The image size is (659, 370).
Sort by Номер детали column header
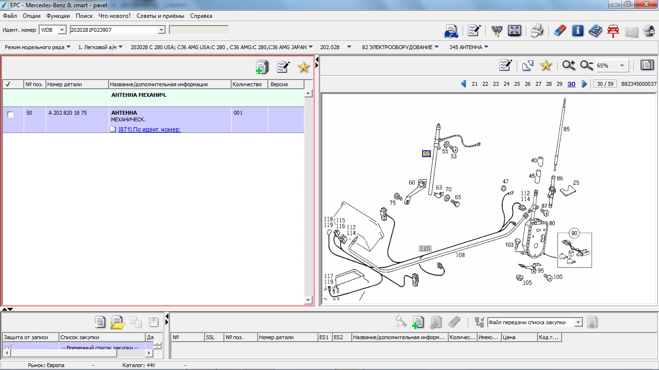tap(77, 84)
